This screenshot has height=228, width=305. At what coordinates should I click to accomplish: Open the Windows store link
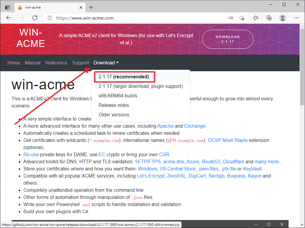point(148,169)
